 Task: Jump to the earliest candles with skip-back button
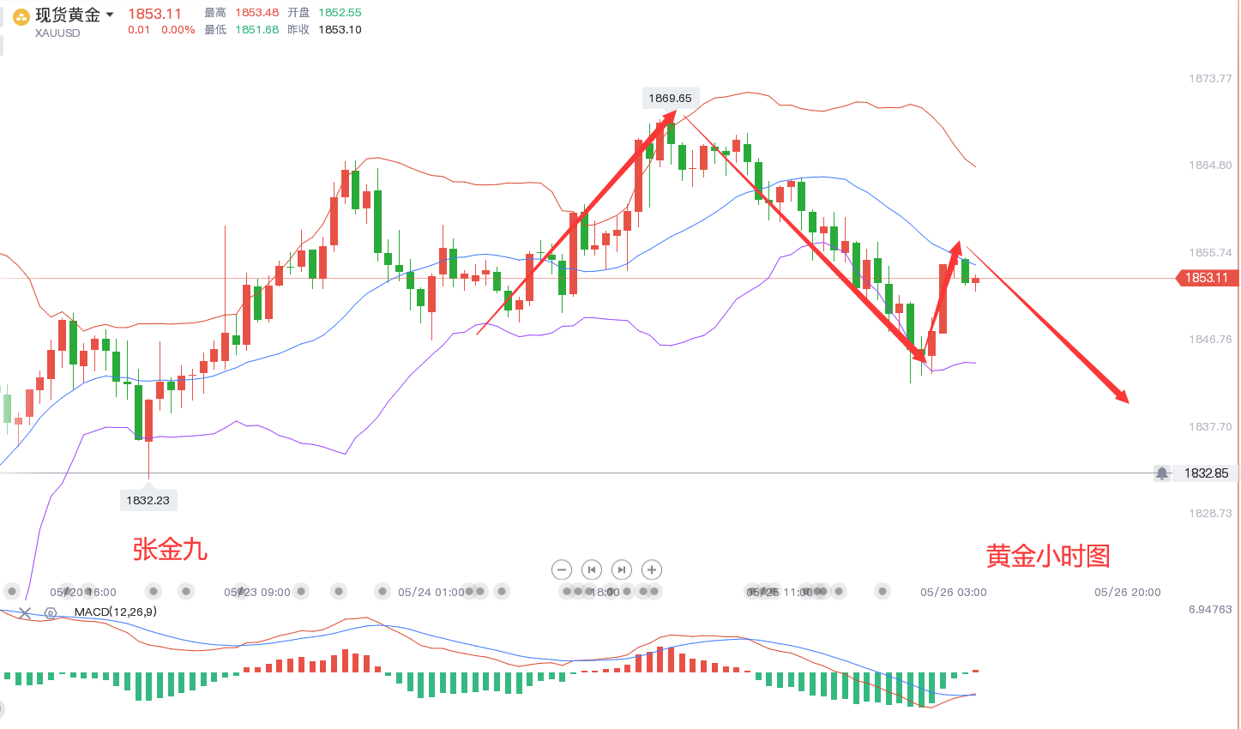pos(592,569)
